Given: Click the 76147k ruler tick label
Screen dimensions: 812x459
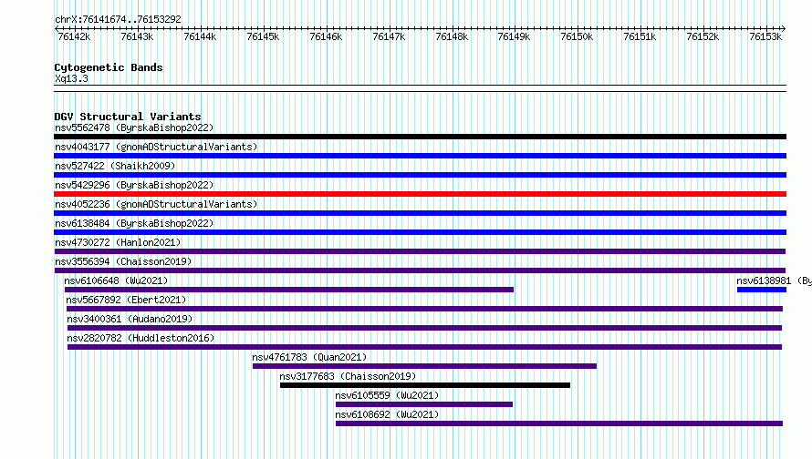Looking at the screenshot, I should (x=389, y=36).
